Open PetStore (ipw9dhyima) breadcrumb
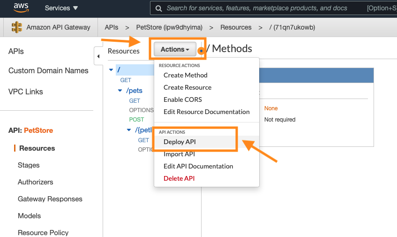397x237 pixels. click(x=169, y=27)
